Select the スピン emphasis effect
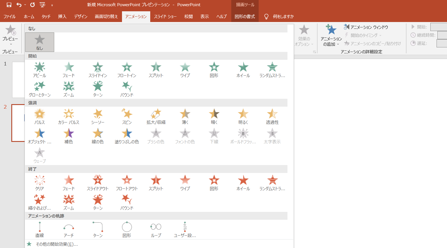 127,116
